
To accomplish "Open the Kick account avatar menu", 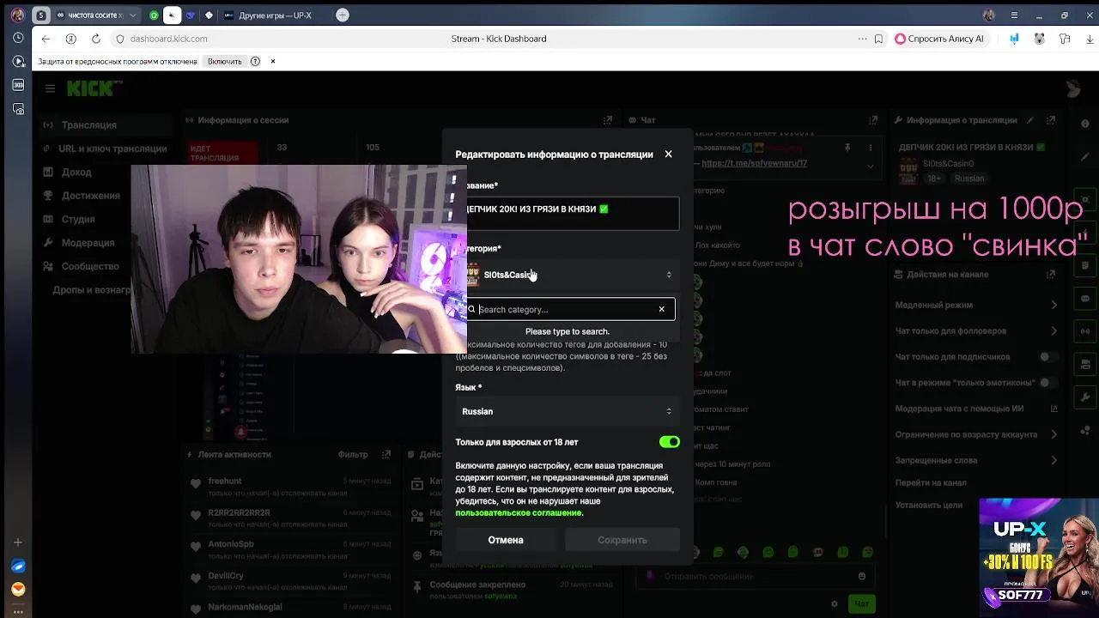I will pyautogui.click(x=1072, y=89).
